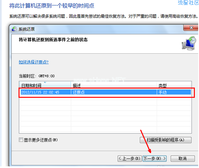The height and width of the screenshot is (168, 199).
Task: Select the 2012/11/15 22:02:45 restore point
Action: click(x=105, y=92)
